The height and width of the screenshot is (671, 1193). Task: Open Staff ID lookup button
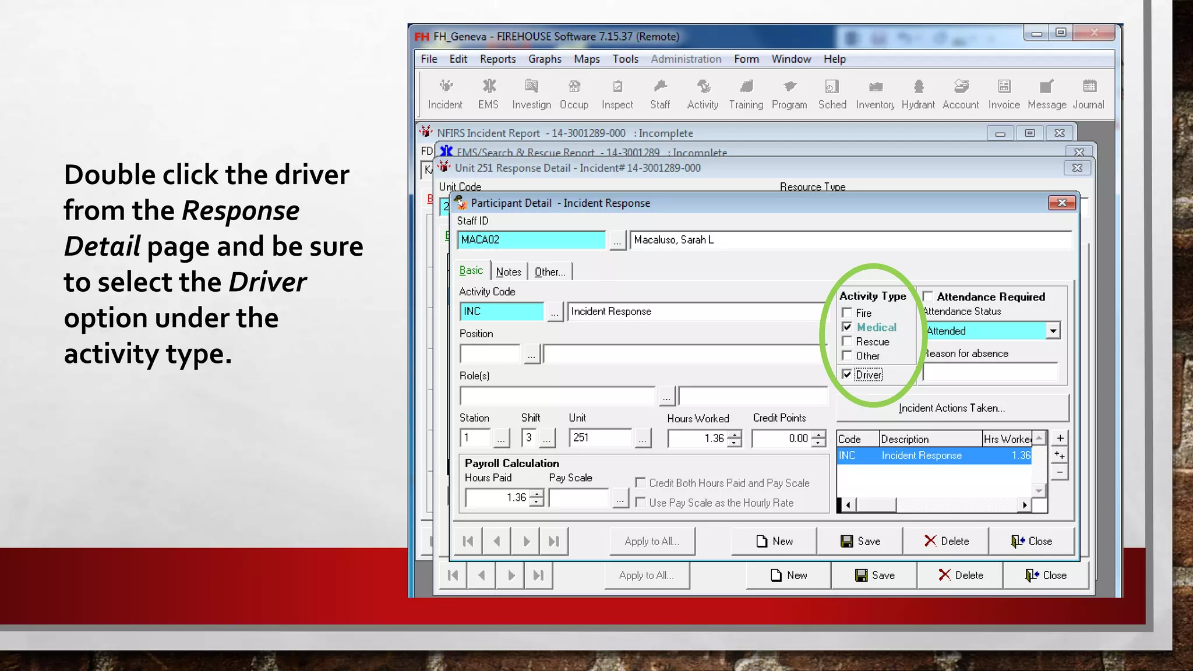617,241
